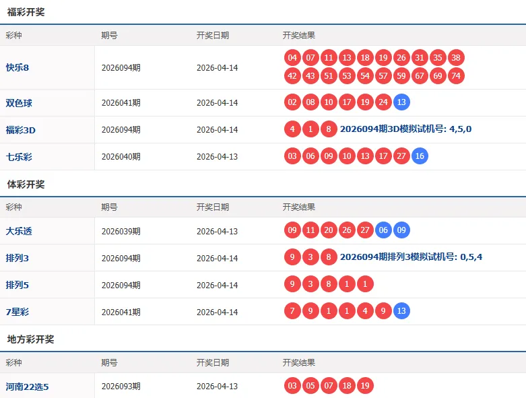The height and width of the screenshot is (398, 526).
Task: Click the 福彩开奖 section heading
Action: click(x=26, y=12)
